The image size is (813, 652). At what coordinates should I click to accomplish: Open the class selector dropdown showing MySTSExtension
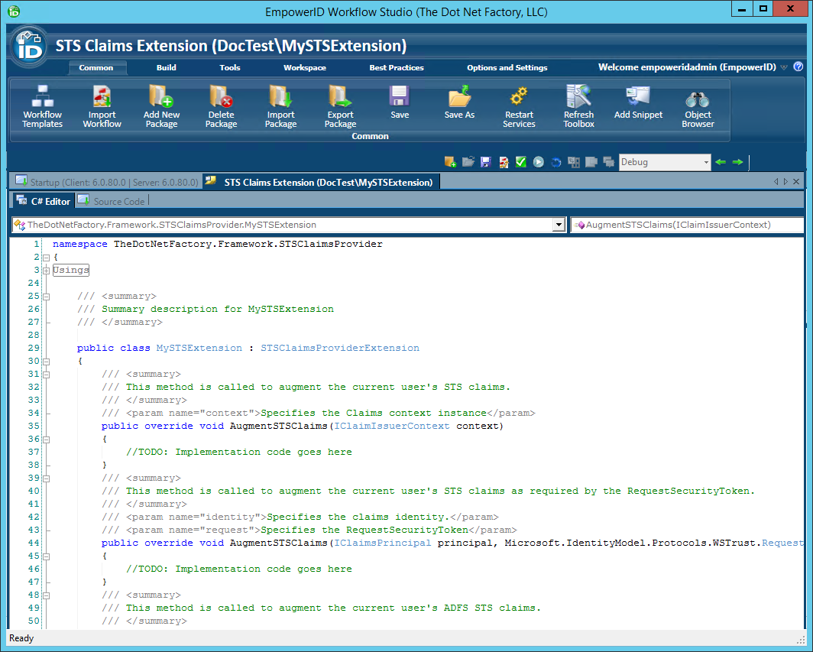(560, 225)
